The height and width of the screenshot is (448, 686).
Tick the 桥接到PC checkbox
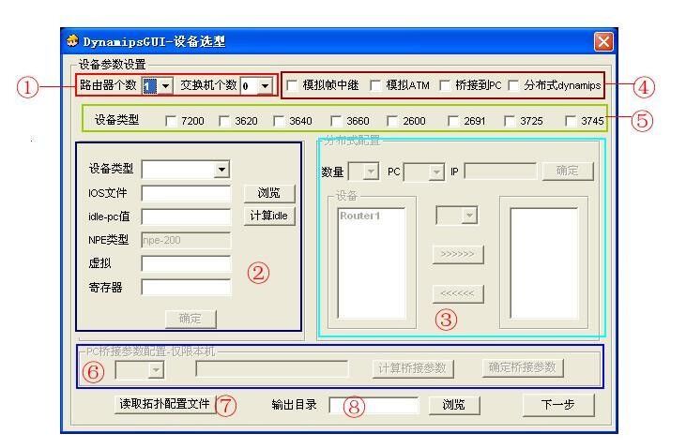[445, 85]
